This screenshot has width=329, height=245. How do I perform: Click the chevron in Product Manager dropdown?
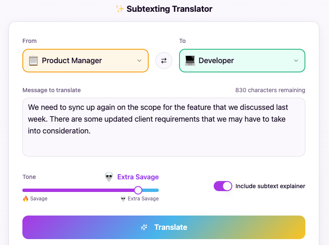click(x=139, y=61)
